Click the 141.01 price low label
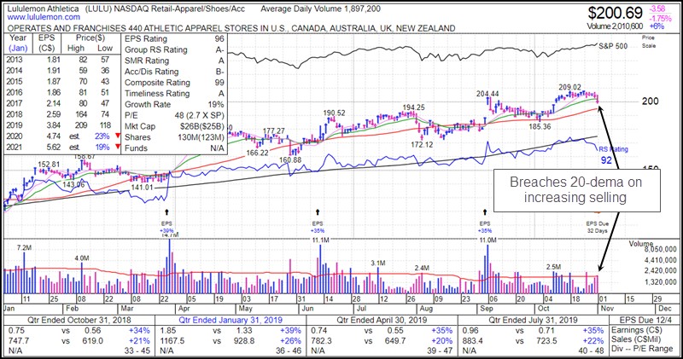 click(x=143, y=187)
